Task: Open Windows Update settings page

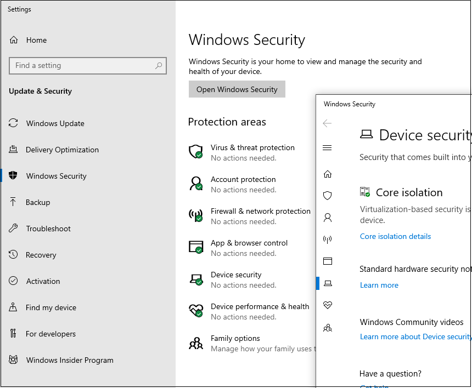Action: [55, 123]
